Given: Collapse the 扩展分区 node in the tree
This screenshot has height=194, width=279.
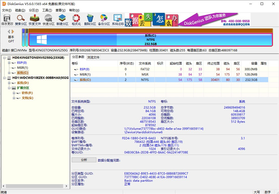Looking at the screenshot, I should (x=10, y=88).
